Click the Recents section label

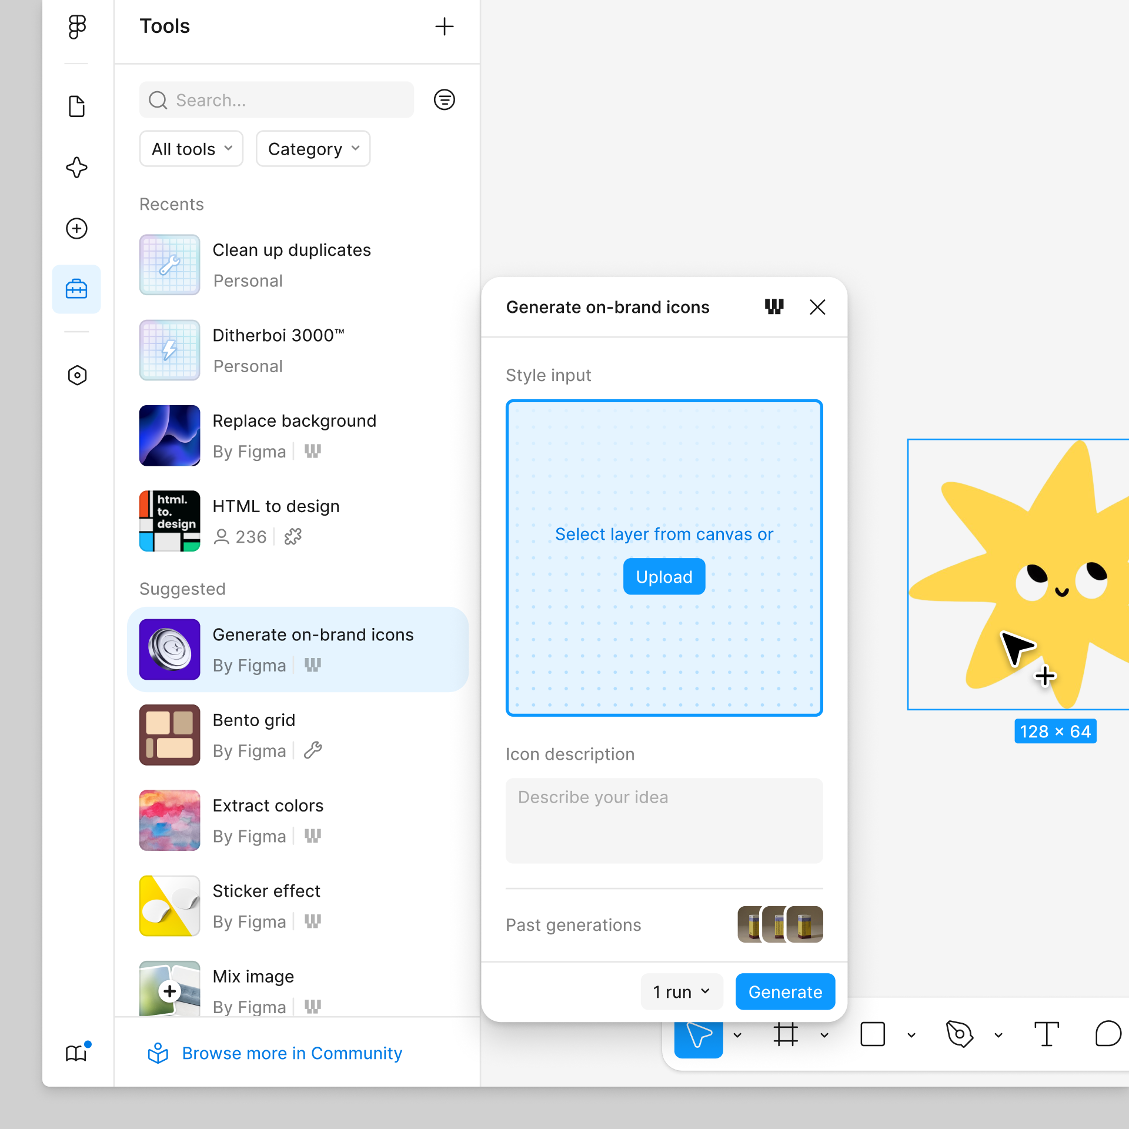172,204
